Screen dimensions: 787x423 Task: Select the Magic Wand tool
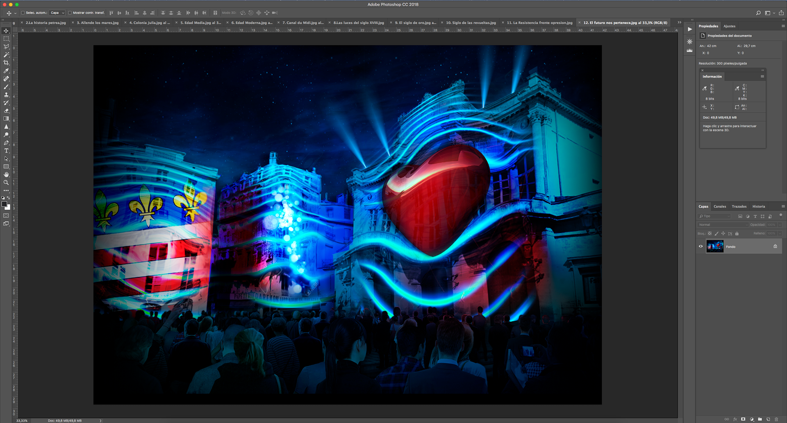click(6, 55)
